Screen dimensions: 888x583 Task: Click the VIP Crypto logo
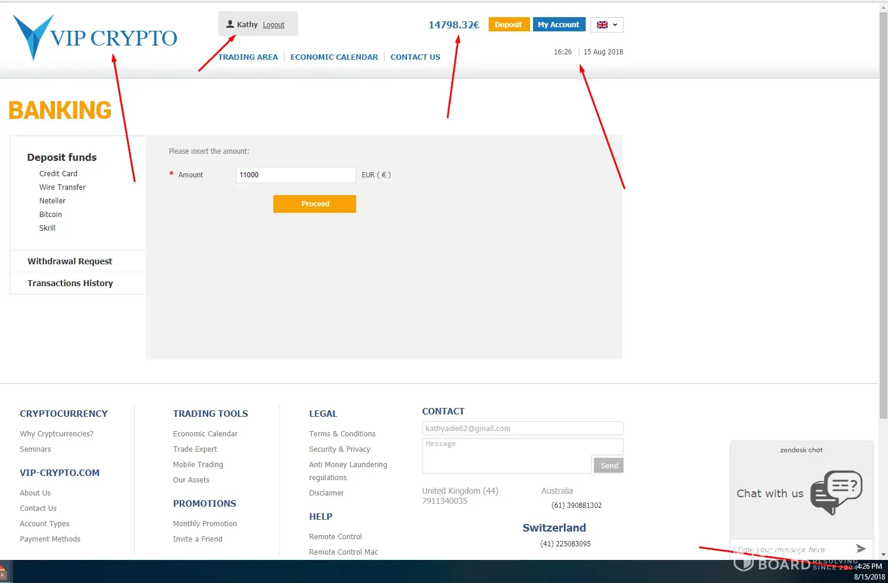pyautogui.click(x=95, y=38)
